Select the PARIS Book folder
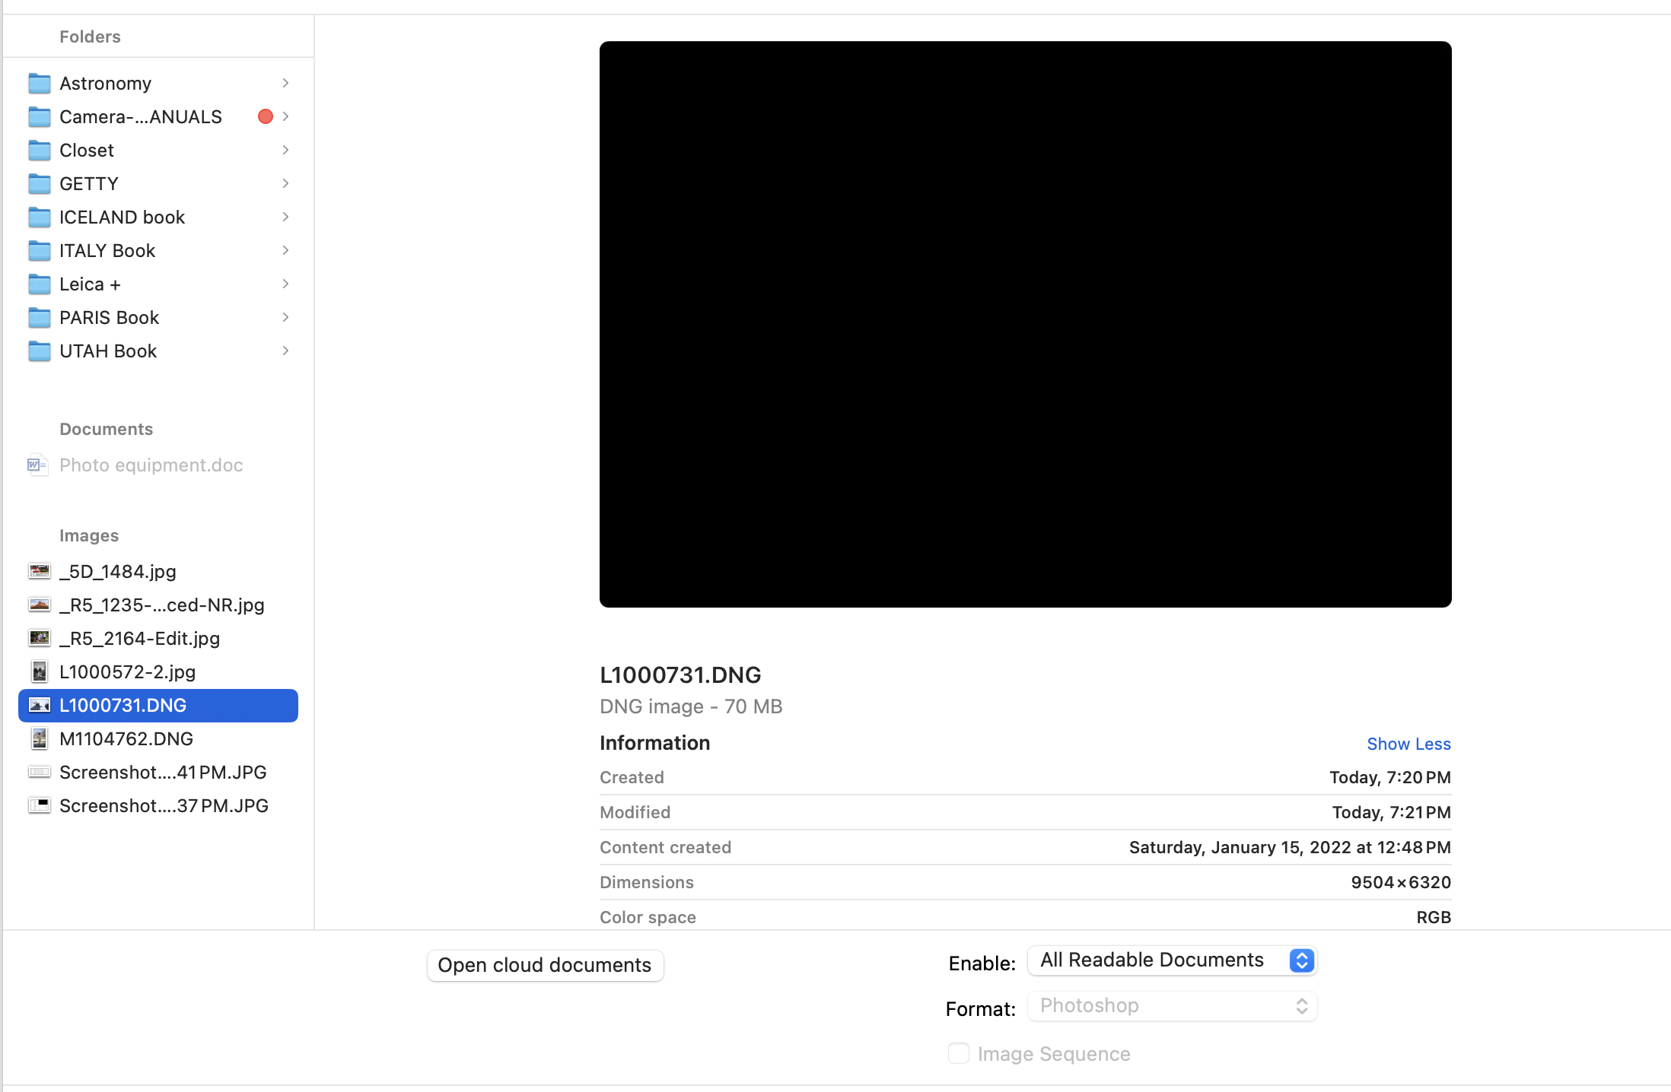This screenshot has width=1671, height=1092. 110,318
